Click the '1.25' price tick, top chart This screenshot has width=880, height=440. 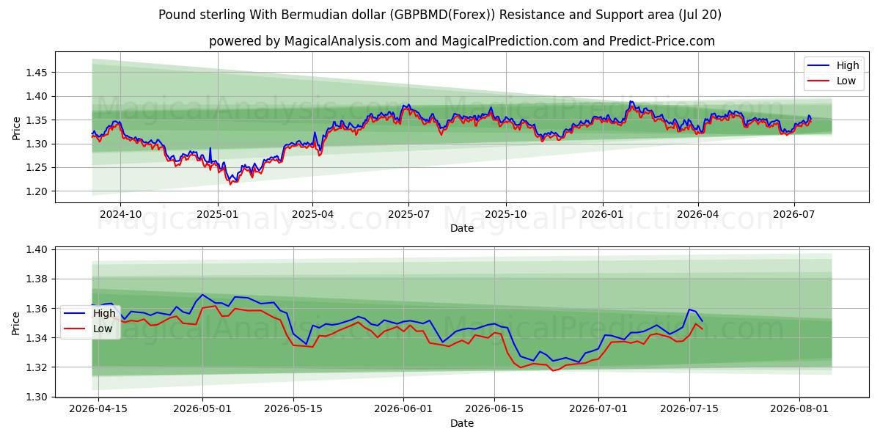[37, 167]
